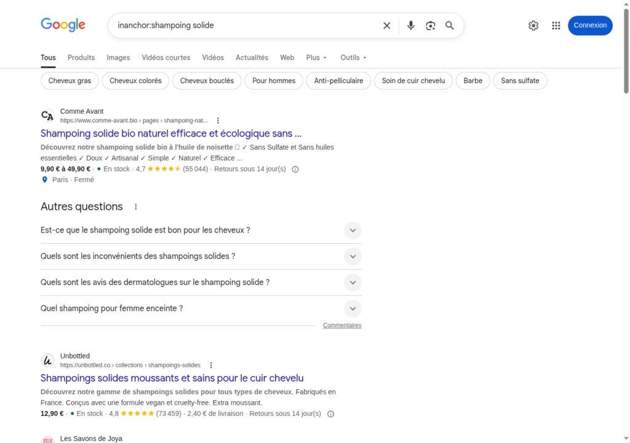Open the settings gear icon
The width and height of the screenshot is (630, 443).
click(533, 25)
